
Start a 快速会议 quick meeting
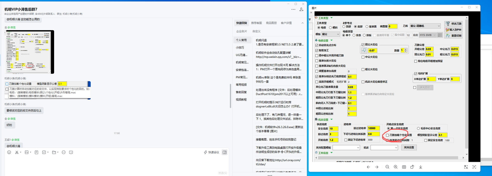(212, 152)
